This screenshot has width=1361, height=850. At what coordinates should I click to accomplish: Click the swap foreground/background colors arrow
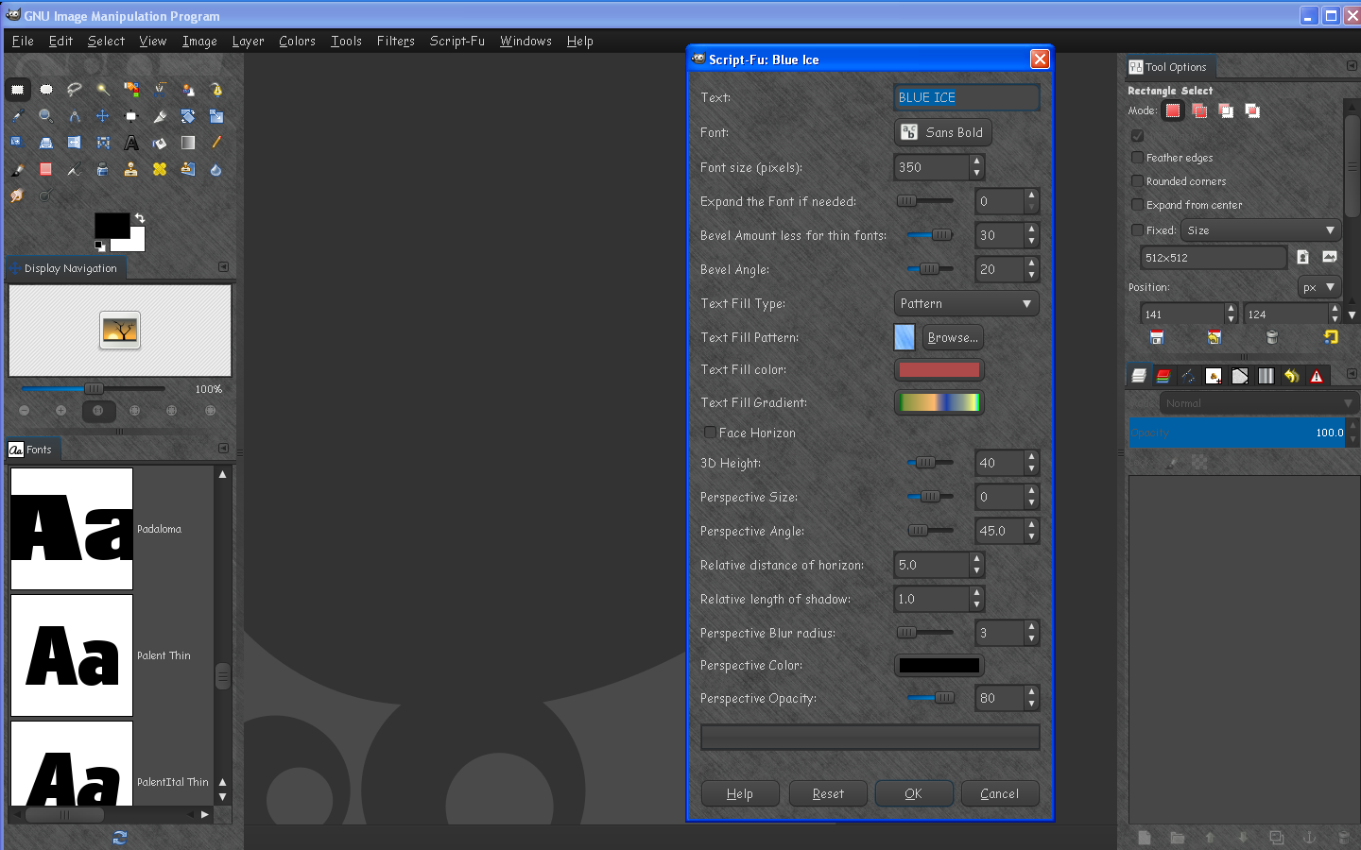[140, 218]
